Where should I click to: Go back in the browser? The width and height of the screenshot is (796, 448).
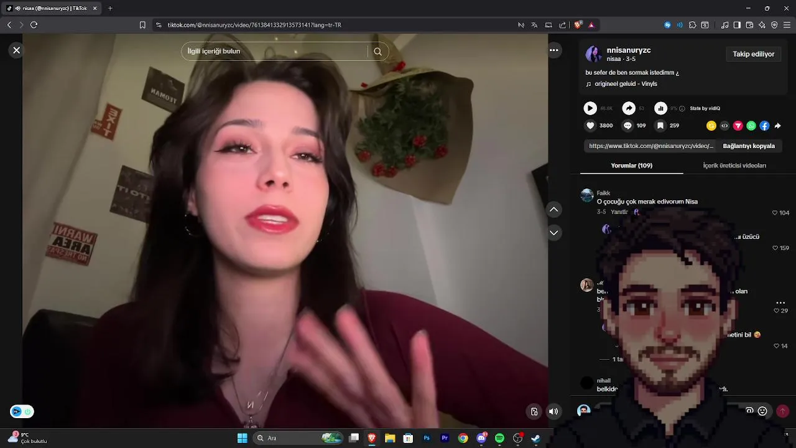pyautogui.click(x=9, y=25)
